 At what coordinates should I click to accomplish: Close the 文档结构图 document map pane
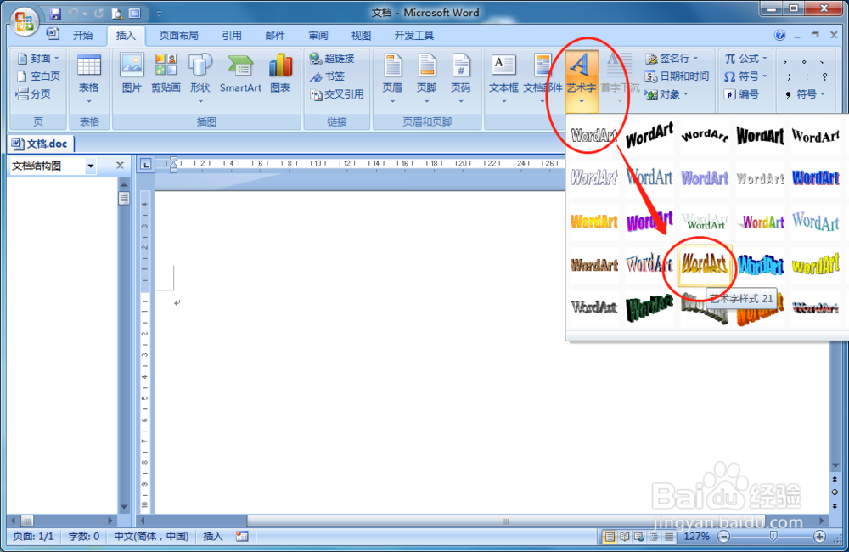coord(121,166)
